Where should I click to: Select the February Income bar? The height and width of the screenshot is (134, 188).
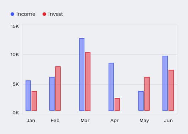[x=52, y=94]
